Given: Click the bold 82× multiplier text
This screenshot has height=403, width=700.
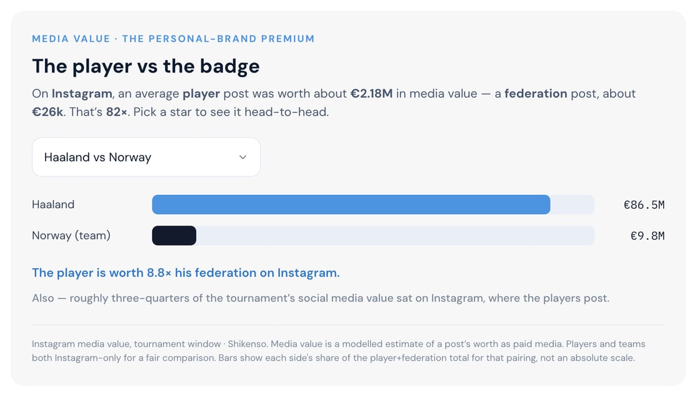Looking at the screenshot, I should pyautogui.click(x=116, y=112).
